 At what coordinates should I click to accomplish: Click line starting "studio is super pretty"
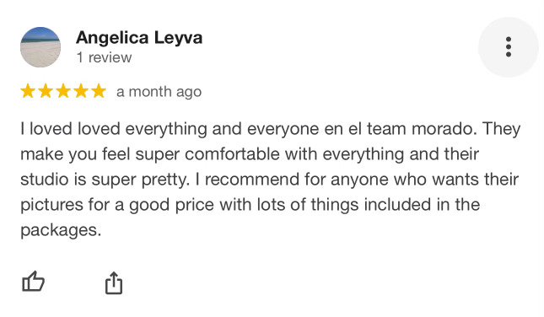(x=269, y=180)
